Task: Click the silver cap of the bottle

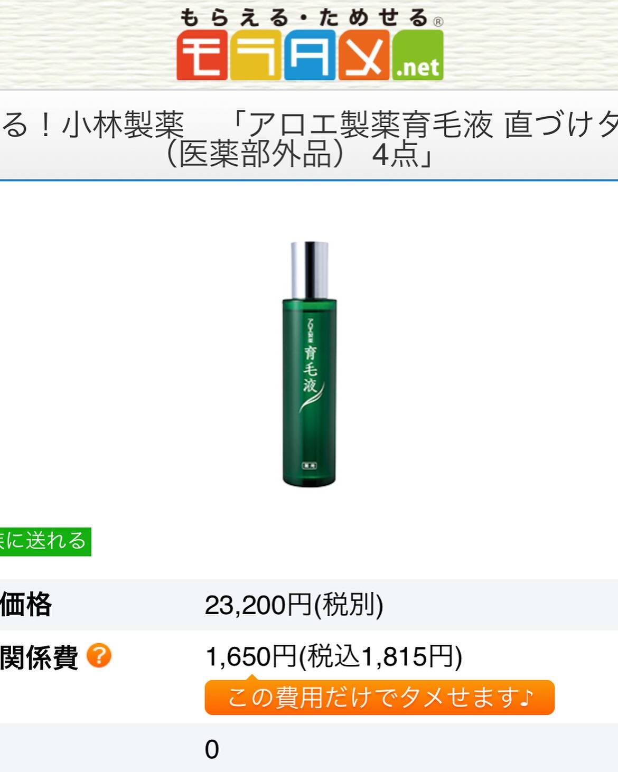Action: click(310, 270)
